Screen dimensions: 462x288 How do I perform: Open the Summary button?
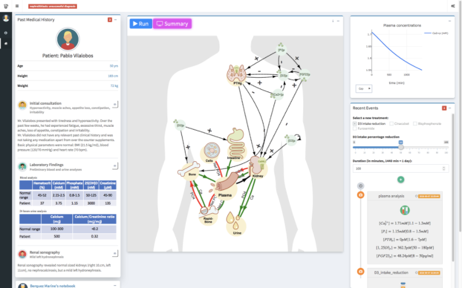click(x=172, y=24)
